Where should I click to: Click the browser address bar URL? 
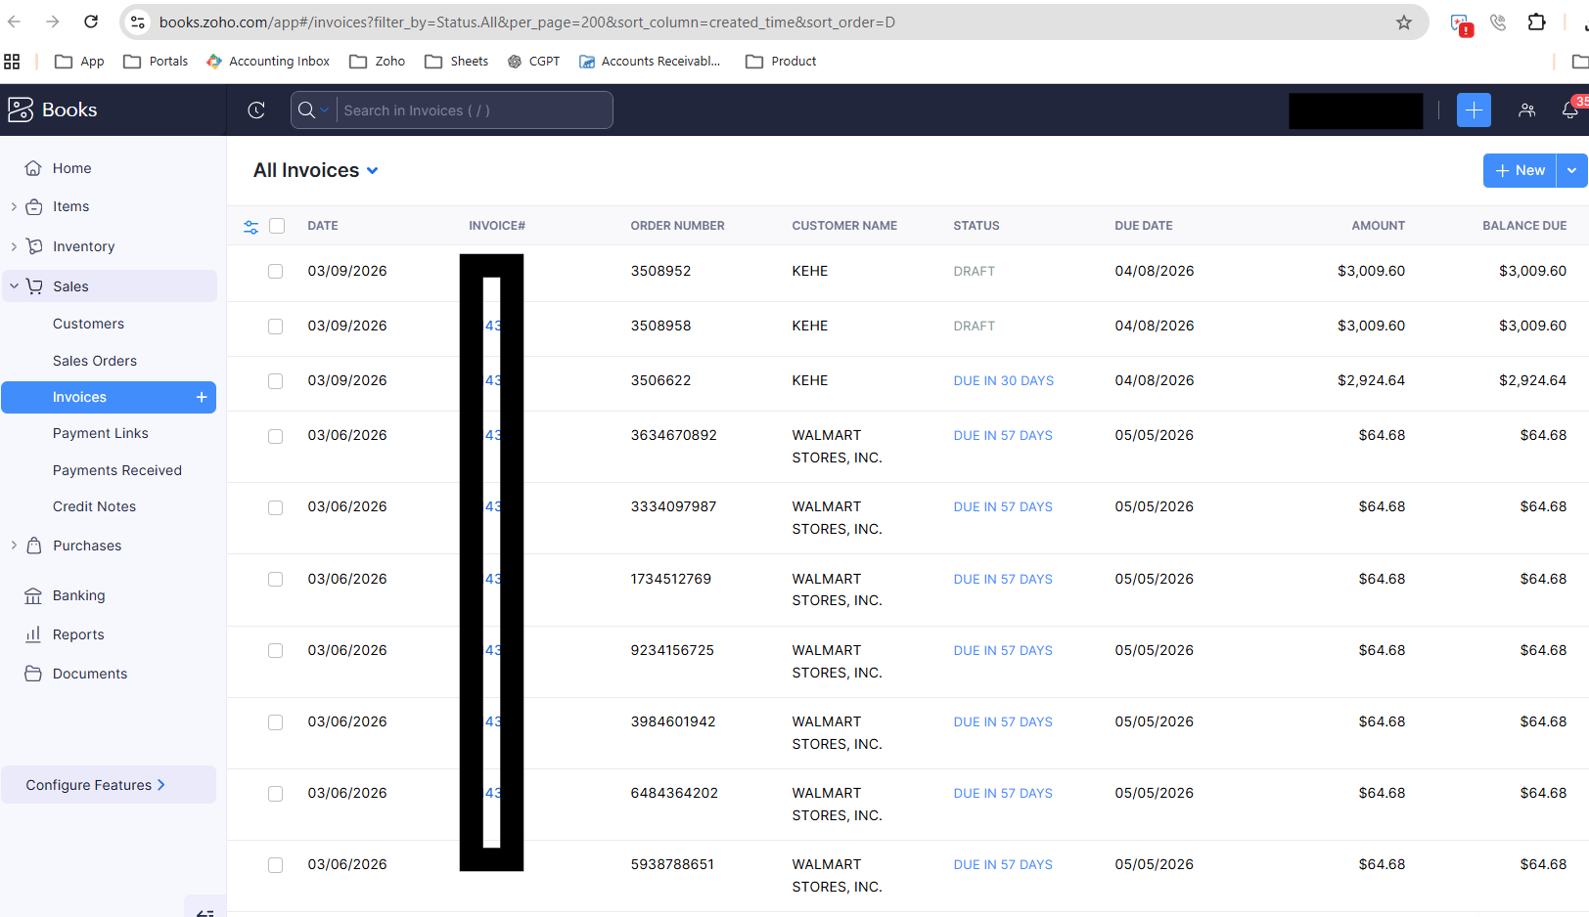click(527, 22)
